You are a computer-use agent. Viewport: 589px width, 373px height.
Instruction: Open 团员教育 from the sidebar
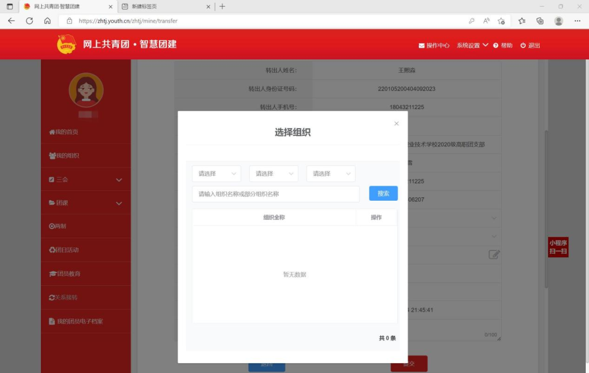[65, 273]
